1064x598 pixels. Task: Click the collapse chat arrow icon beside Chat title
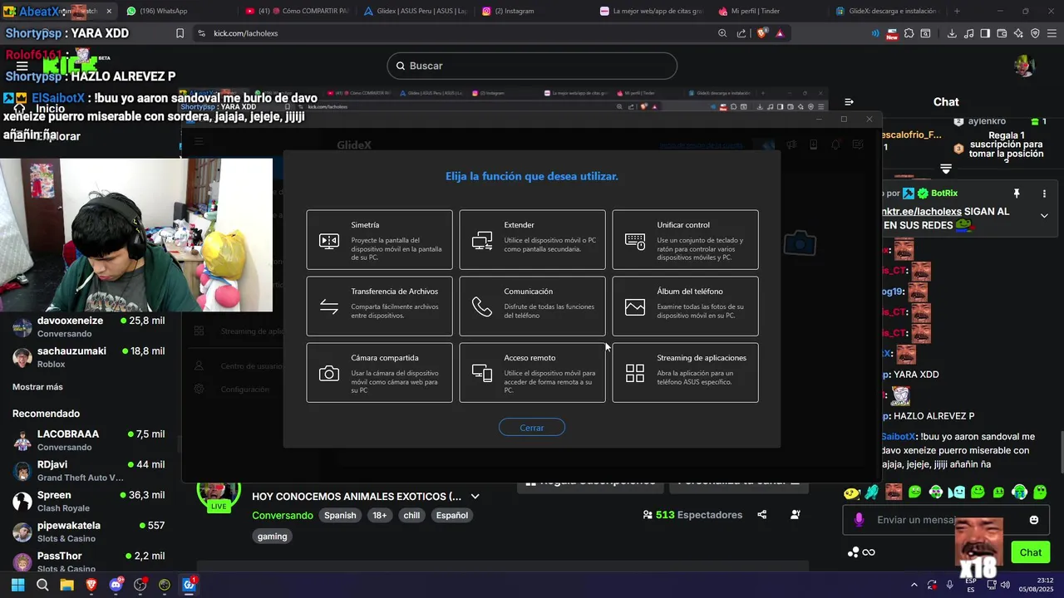[849, 102]
